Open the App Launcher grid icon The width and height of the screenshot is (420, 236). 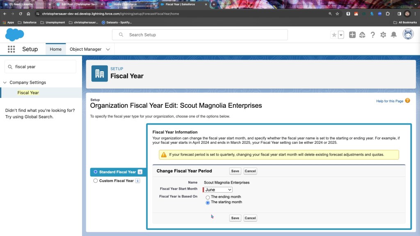tap(11, 49)
